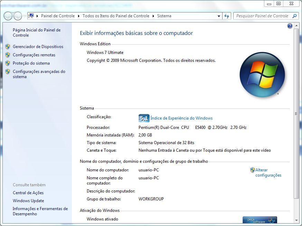Open the address bar history dropdown
The height and width of the screenshot is (226, 302).
219,16
